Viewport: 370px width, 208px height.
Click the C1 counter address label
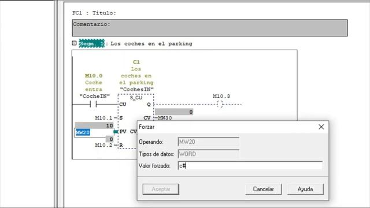coord(136,62)
